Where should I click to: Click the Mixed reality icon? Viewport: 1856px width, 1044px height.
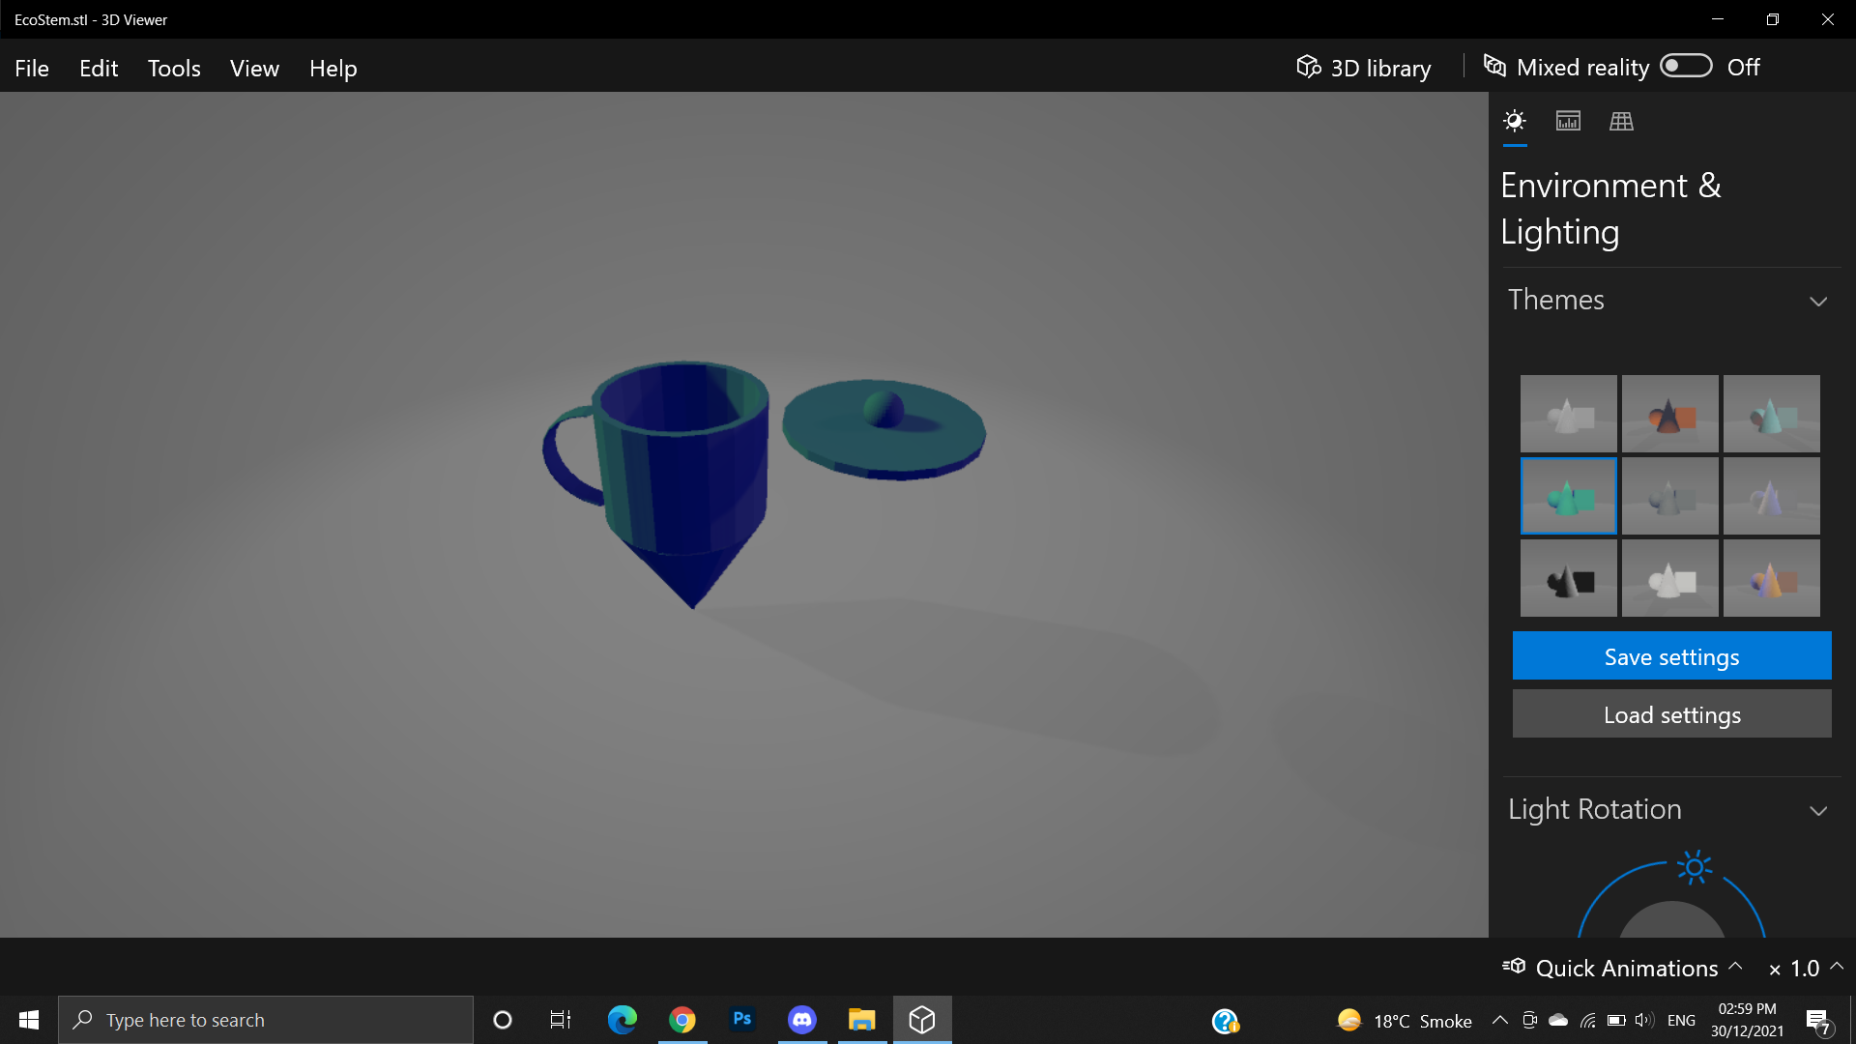tap(1494, 66)
